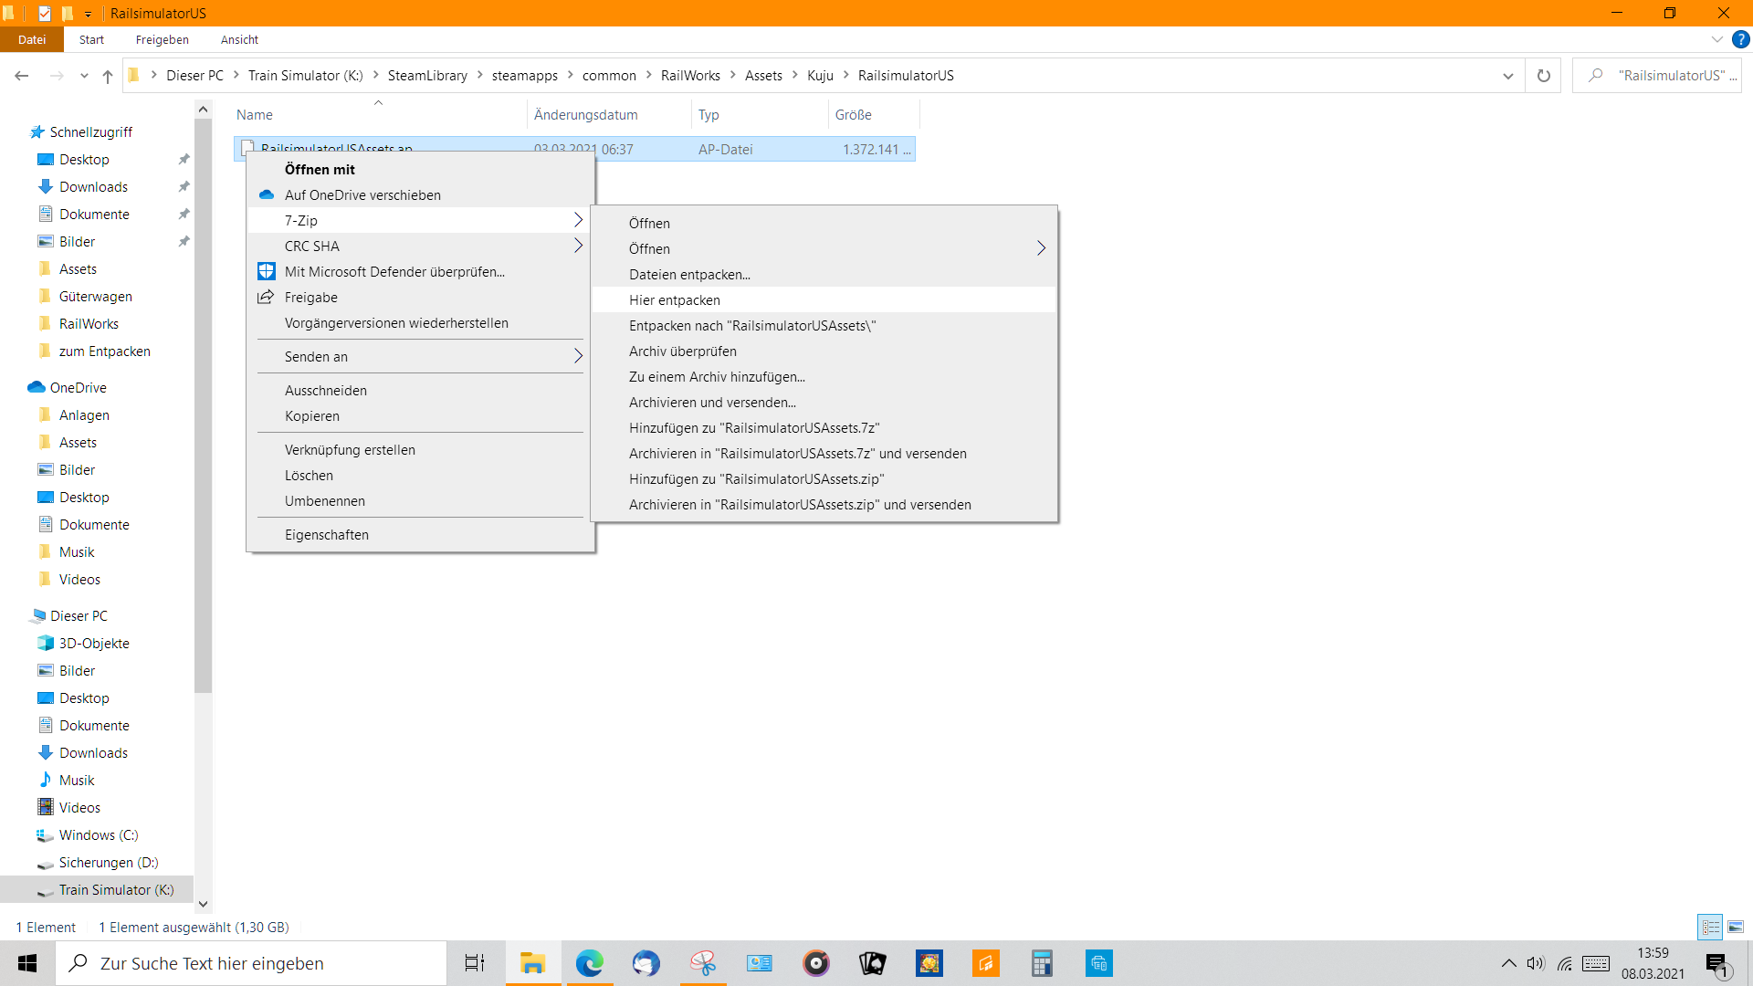
Task: Select "Archiv überprüfen" menu entry
Action: [x=682, y=351]
